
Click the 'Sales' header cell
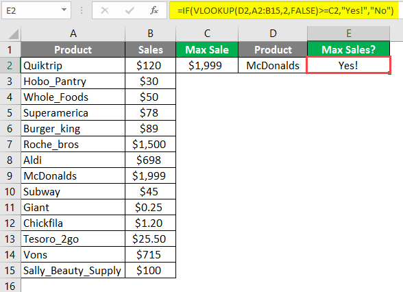click(150, 49)
